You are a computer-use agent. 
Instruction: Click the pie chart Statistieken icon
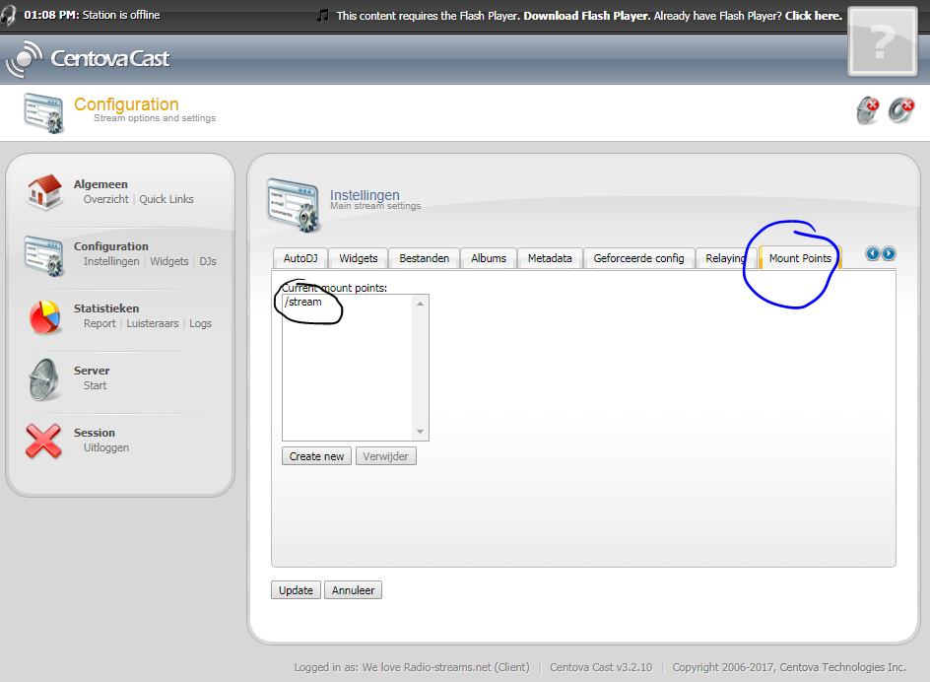(44, 317)
